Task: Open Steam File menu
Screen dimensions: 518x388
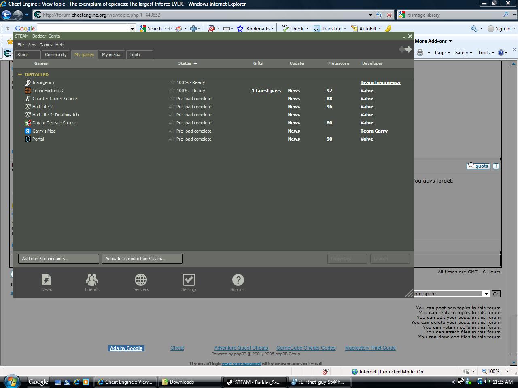Action: (x=21, y=45)
